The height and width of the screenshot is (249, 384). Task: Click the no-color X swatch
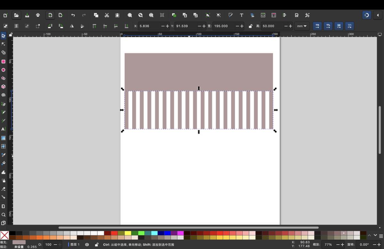click(x=4, y=235)
